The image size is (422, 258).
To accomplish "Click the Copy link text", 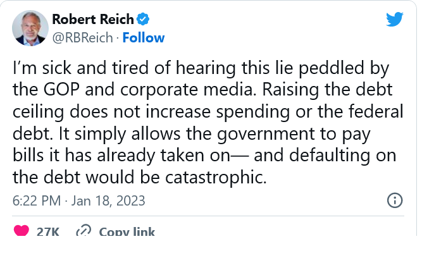I will point(127,232).
